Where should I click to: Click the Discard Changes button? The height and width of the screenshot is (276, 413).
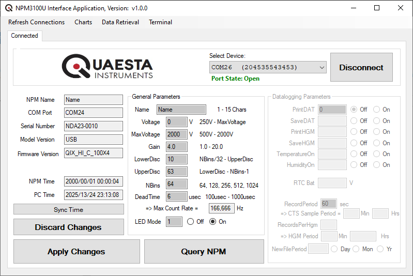(68, 227)
